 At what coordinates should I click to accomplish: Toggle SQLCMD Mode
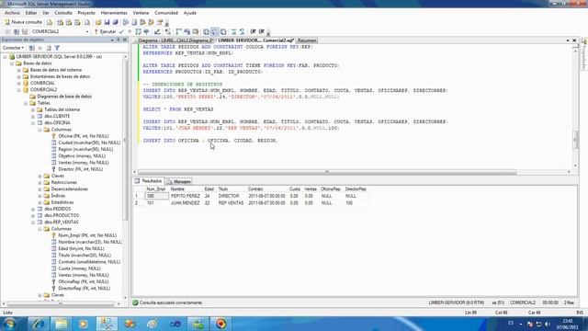196,31
